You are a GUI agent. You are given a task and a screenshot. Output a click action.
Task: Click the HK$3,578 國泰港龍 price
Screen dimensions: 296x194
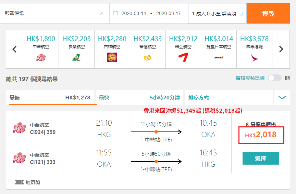tap(254, 39)
